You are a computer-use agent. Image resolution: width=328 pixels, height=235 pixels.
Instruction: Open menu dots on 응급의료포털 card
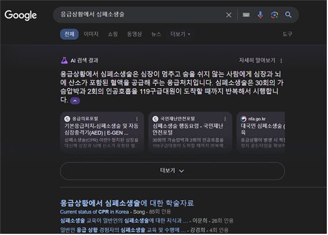coord(137,119)
